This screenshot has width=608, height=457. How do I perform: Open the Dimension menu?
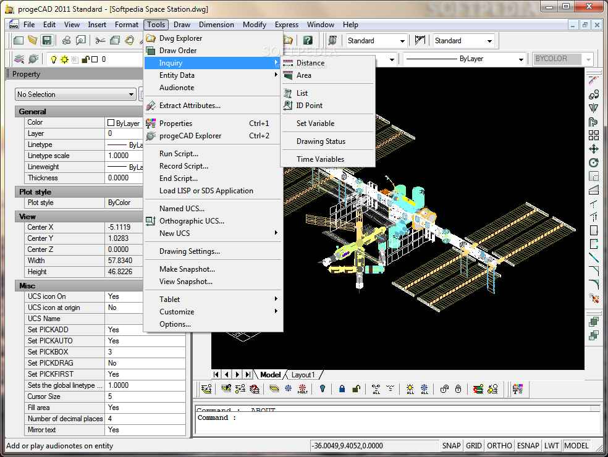[x=216, y=25]
